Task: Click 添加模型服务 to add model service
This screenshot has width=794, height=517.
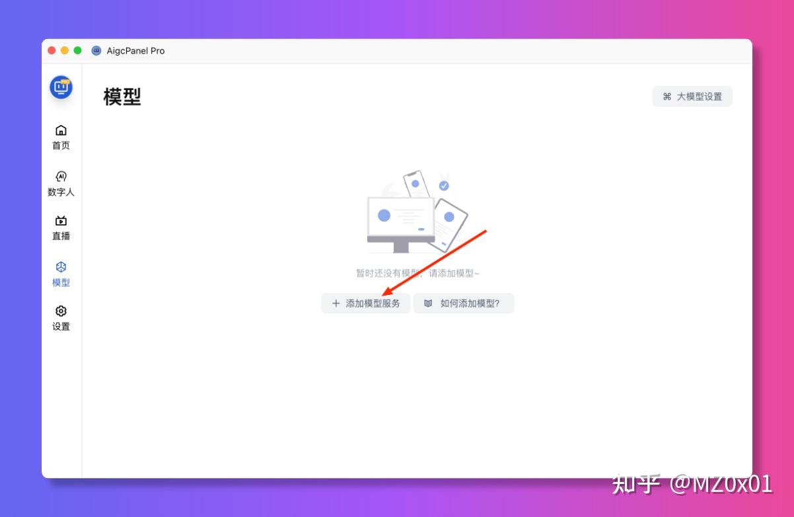Action: coord(365,303)
